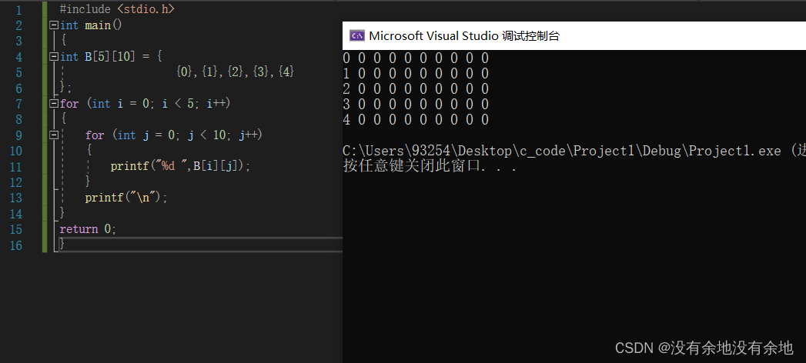
Task: Click line number 5 in the gutter
Action: pos(18,72)
